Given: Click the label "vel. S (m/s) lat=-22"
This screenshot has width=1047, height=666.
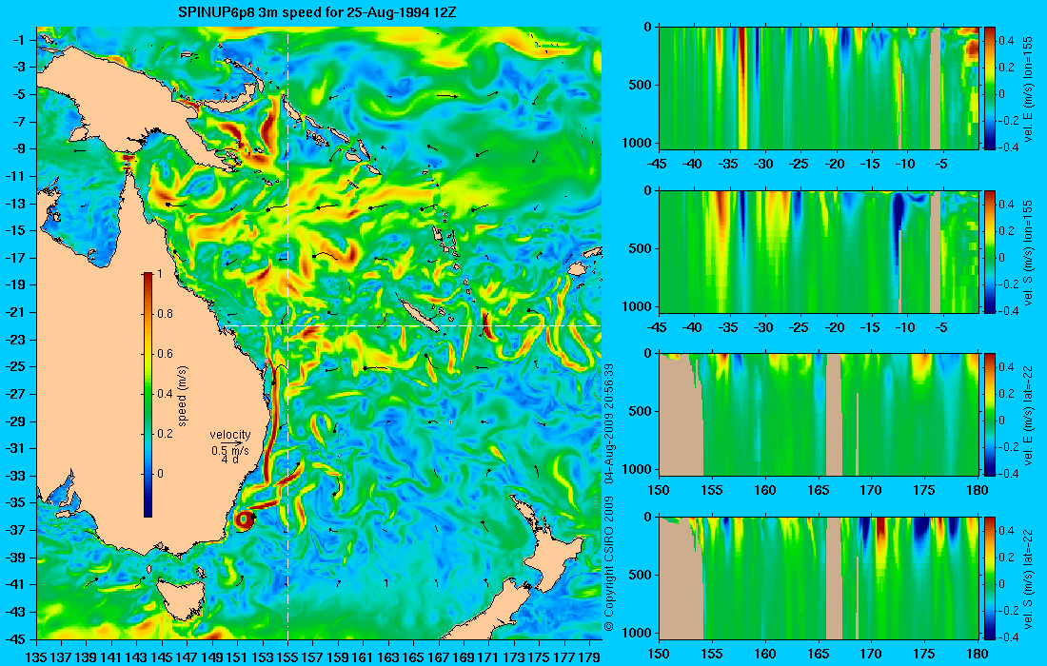Looking at the screenshot, I should (x=1028, y=578).
